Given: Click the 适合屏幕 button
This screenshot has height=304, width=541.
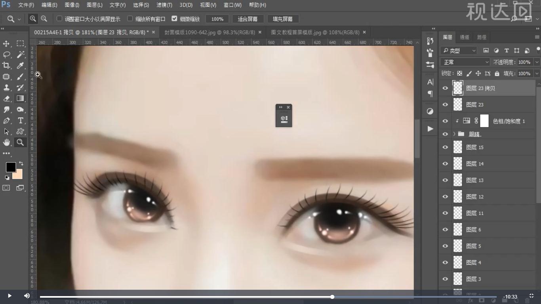Looking at the screenshot, I should click(x=248, y=19).
